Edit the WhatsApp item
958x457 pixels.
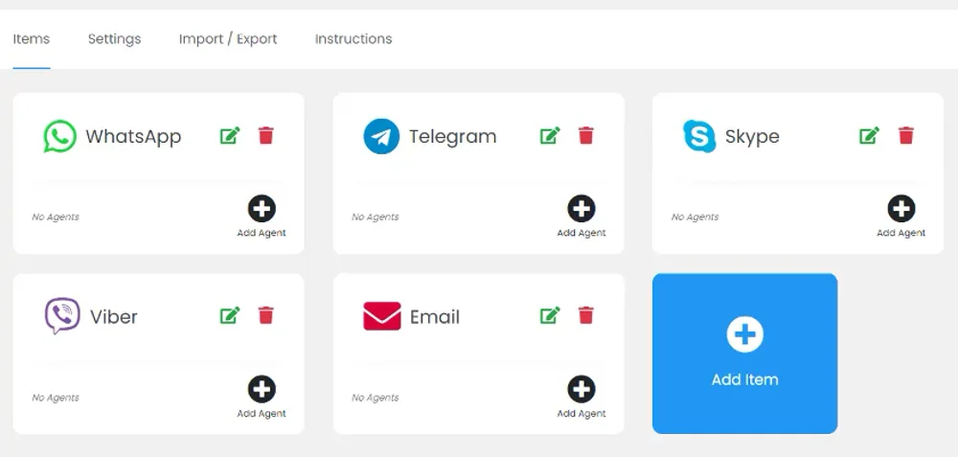tap(230, 136)
